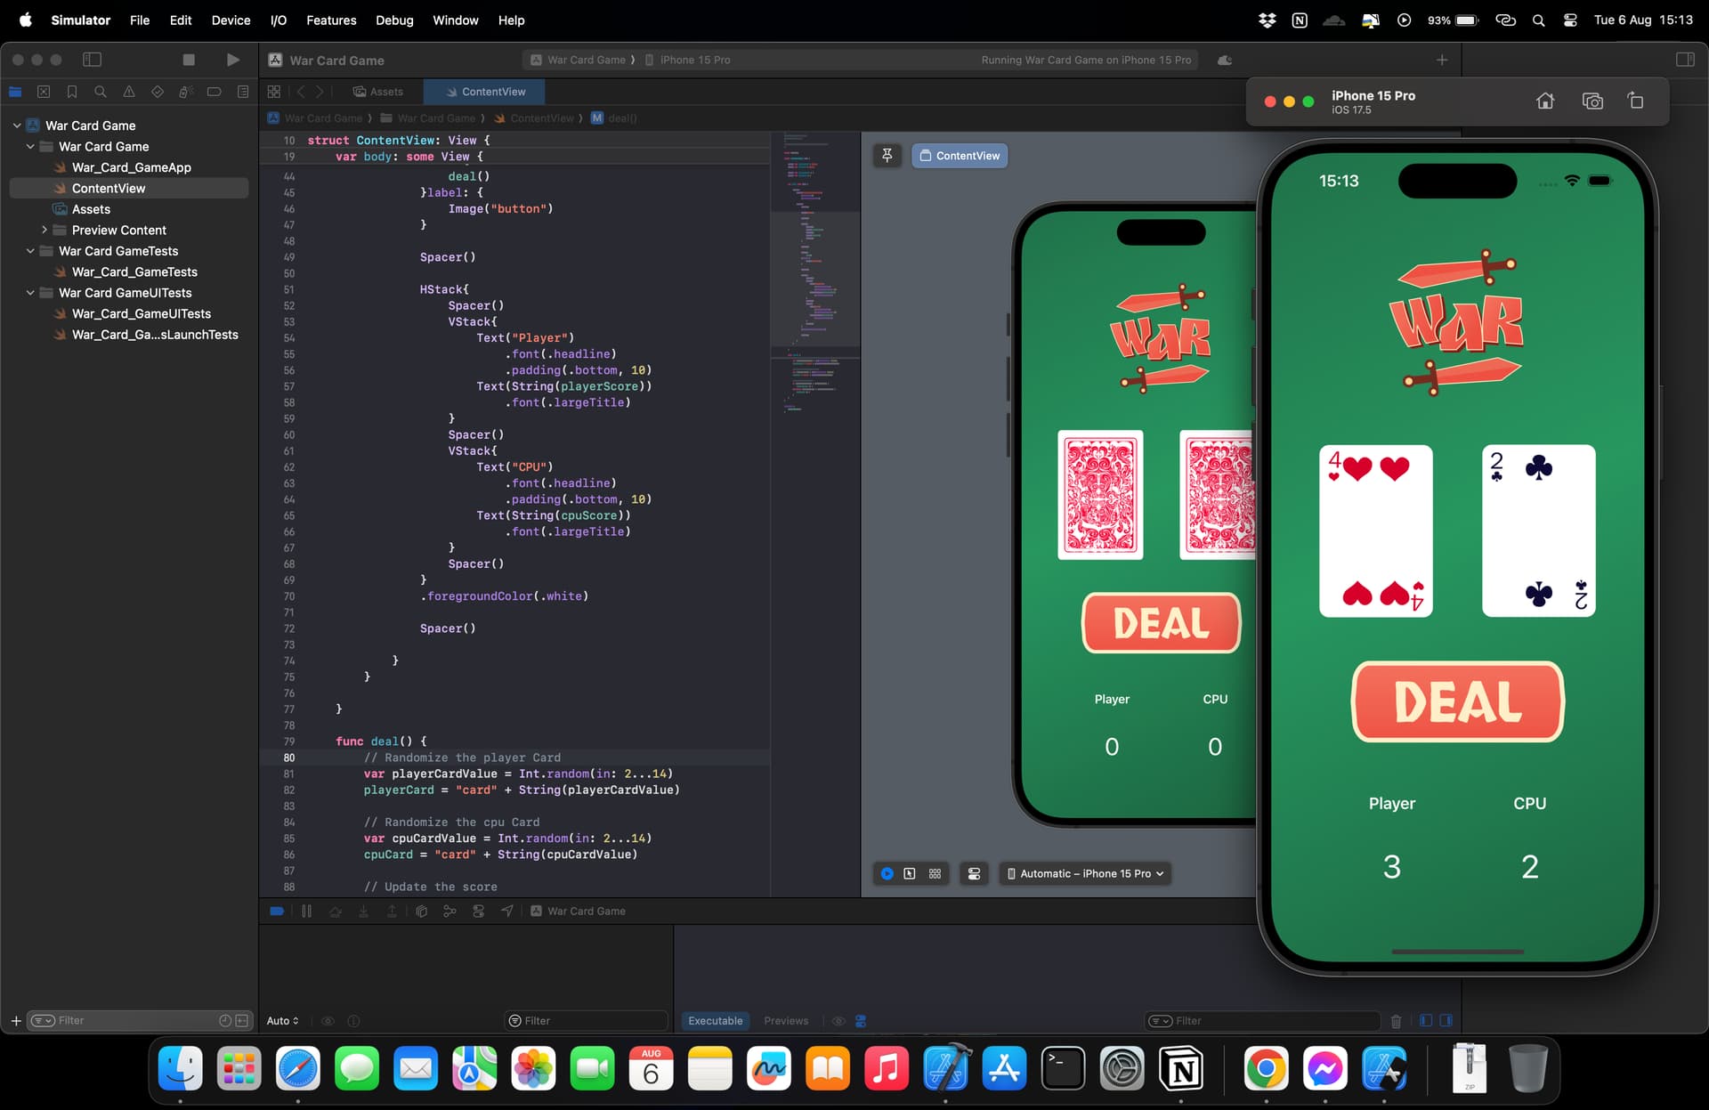Open the Debug navigator spray icon

[x=186, y=92]
